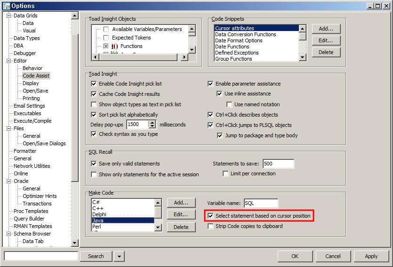Click the Add... button beside Code Snippets
The height and width of the screenshot is (267, 393).
point(326,29)
